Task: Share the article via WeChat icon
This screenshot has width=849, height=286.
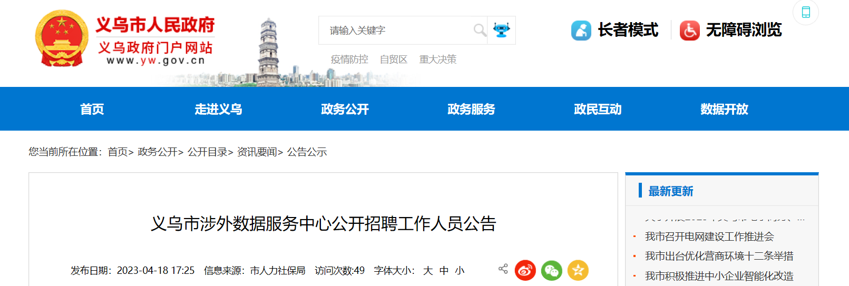Action: coord(551,270)
